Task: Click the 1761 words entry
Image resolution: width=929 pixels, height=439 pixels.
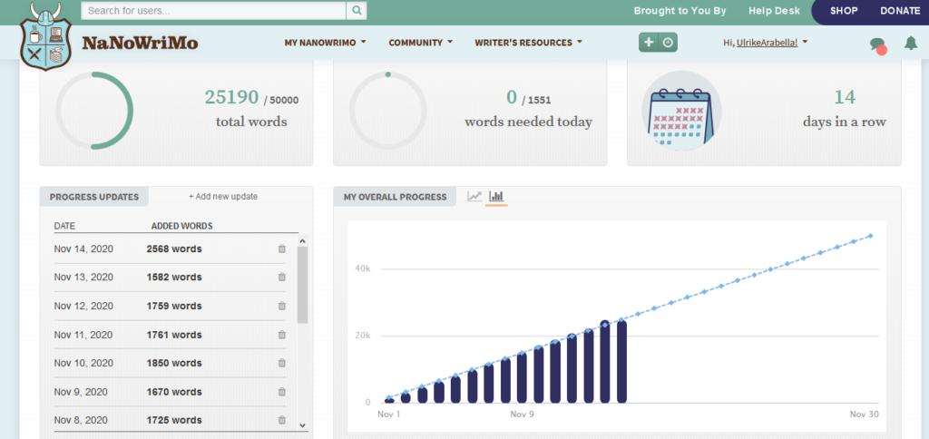Action: 174,335
